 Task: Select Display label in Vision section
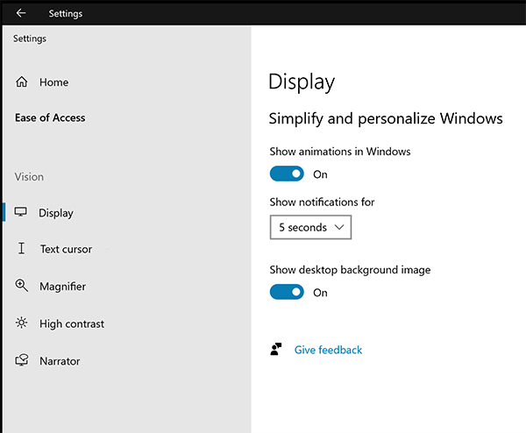pyautogui.click(x=56, y=213)
